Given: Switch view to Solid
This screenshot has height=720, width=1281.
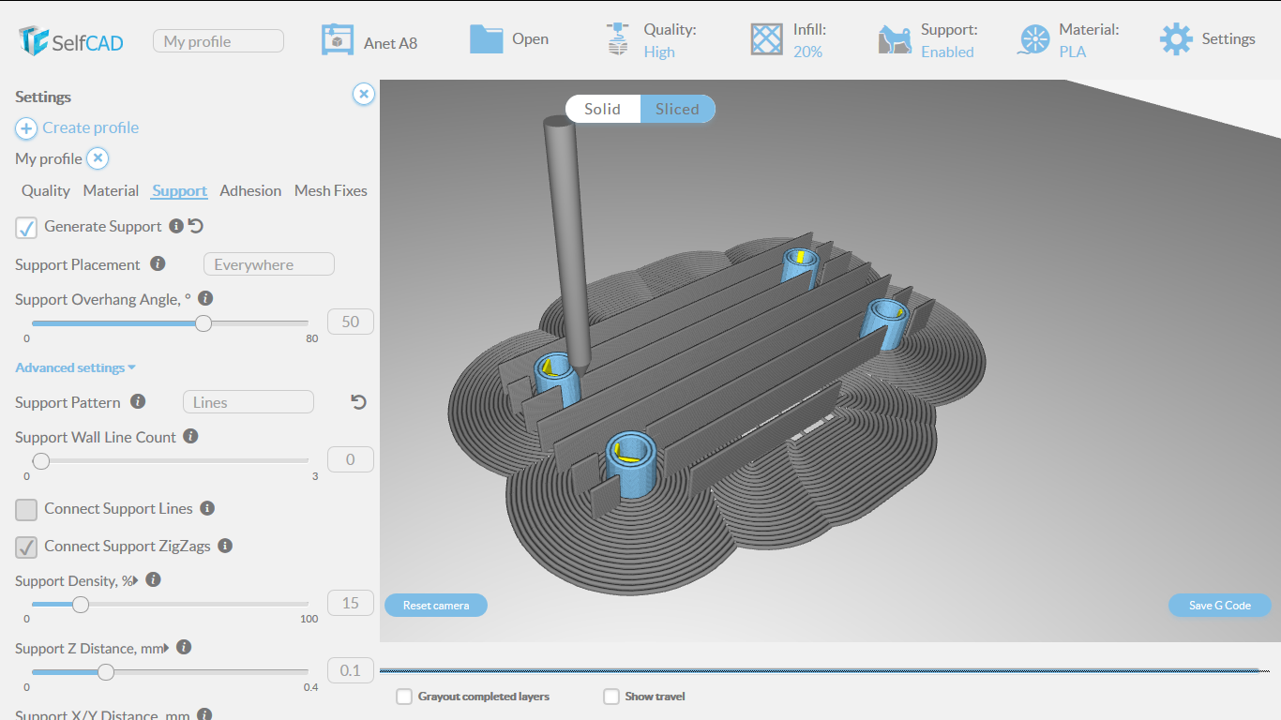Looking at the screenshot, I should 603,109.
